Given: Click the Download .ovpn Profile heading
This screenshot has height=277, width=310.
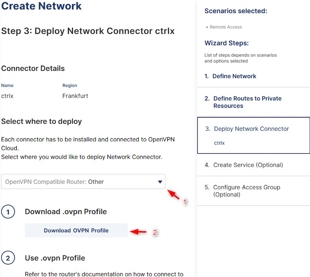Looking at the screenshot, I should 66,211.
